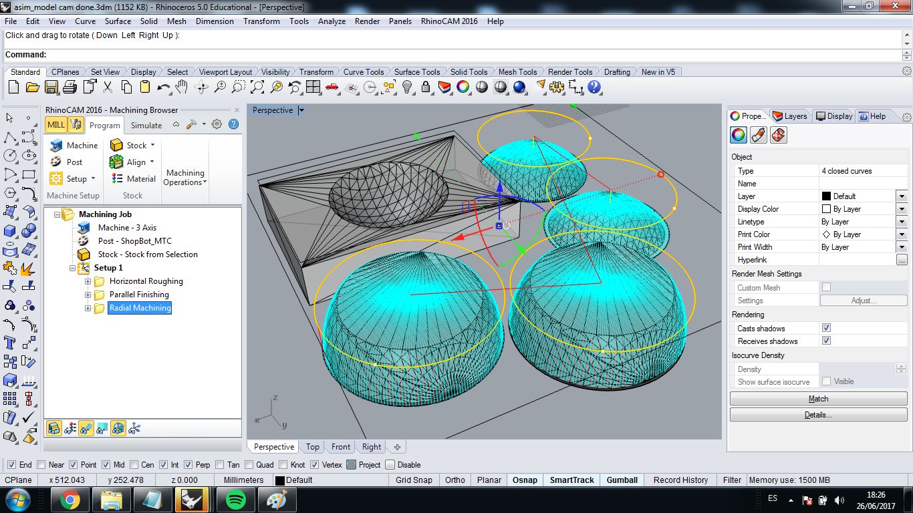Open Spotify from the taskbar

point(235,500)
